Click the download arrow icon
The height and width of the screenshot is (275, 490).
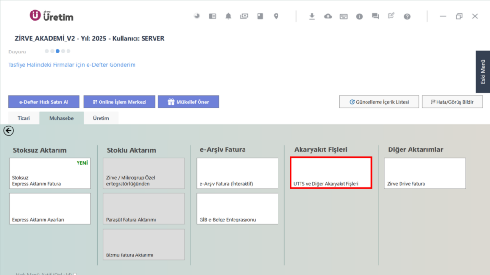312,16
